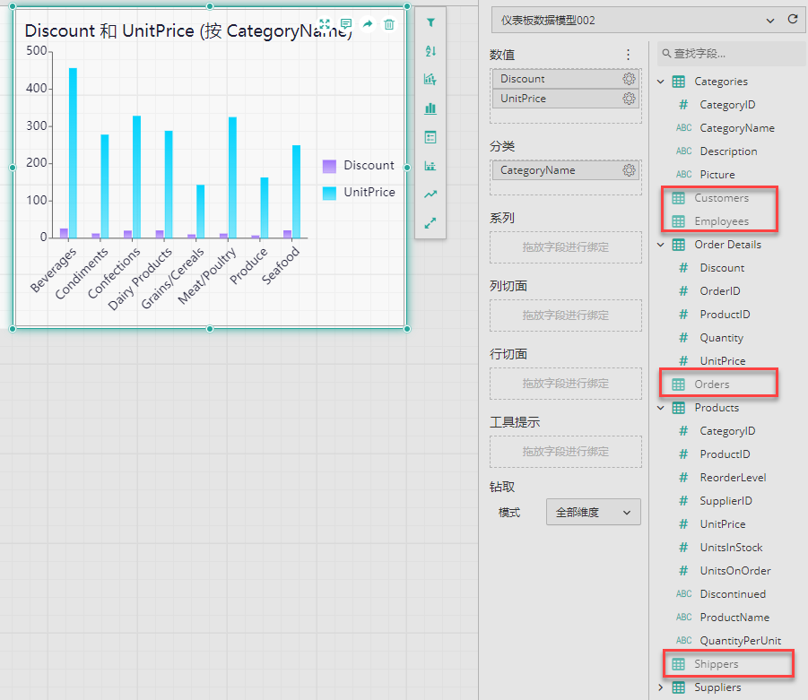Open the legend/properties panel icon
Screen dimensions: 808x700
[430, 137]
